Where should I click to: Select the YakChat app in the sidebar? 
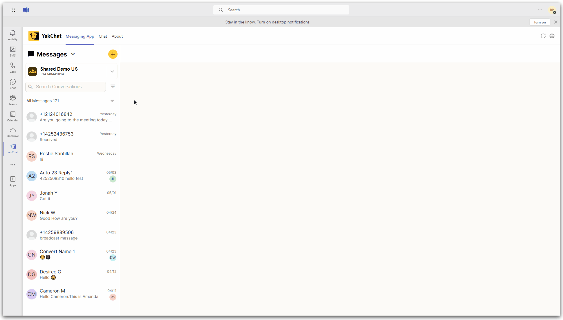pyautogui.click(x=13, y=149)
